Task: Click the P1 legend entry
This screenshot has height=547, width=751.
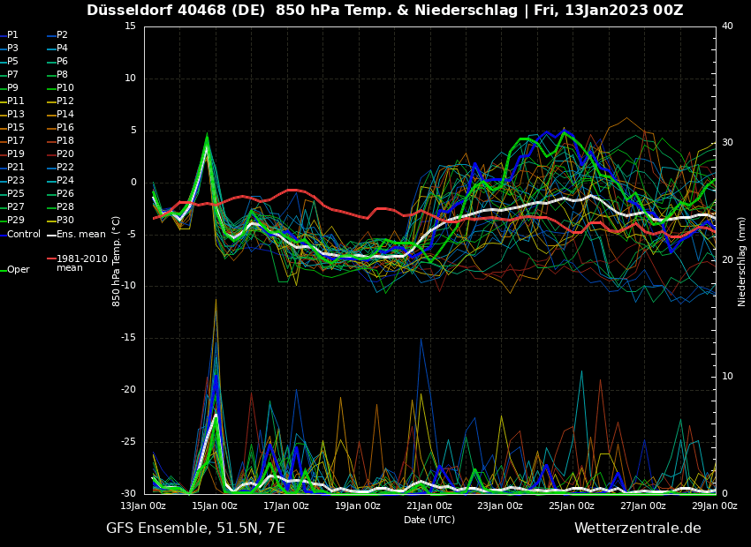Action: tap(12, 35)
